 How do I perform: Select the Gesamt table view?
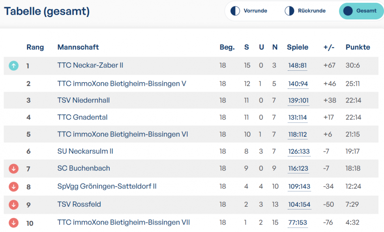pos(361,11)
